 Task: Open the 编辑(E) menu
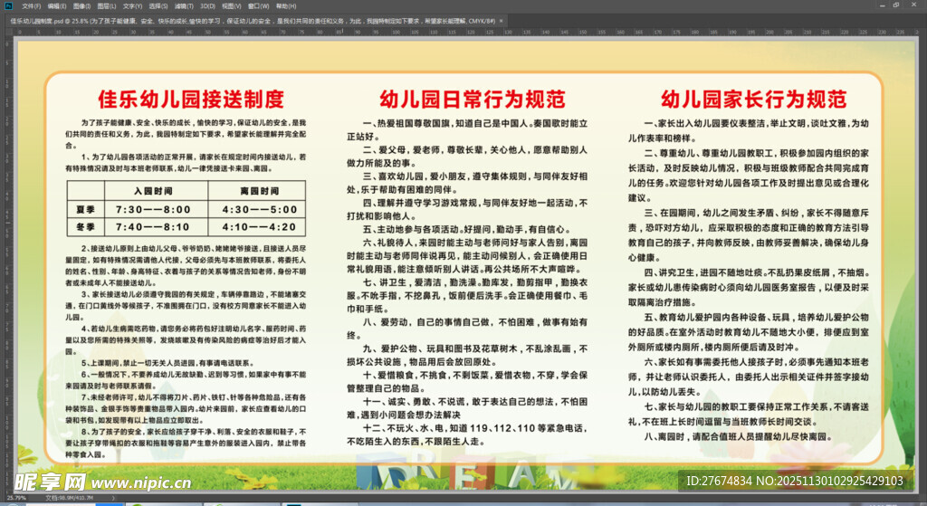[57, 6]
